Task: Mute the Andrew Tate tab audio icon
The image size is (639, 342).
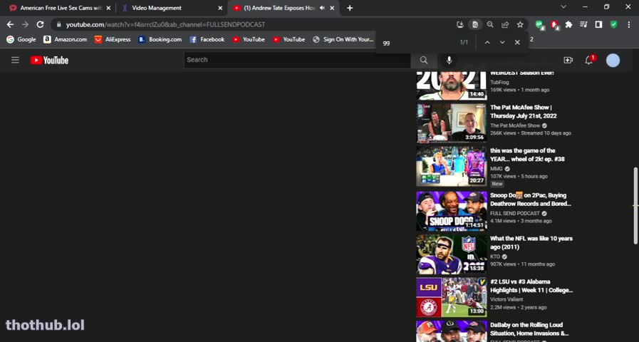Action: (x=322, y=8)
